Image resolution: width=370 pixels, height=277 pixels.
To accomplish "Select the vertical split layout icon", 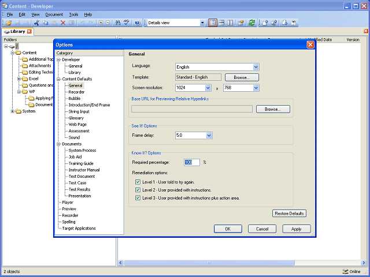I will [230, 23].
